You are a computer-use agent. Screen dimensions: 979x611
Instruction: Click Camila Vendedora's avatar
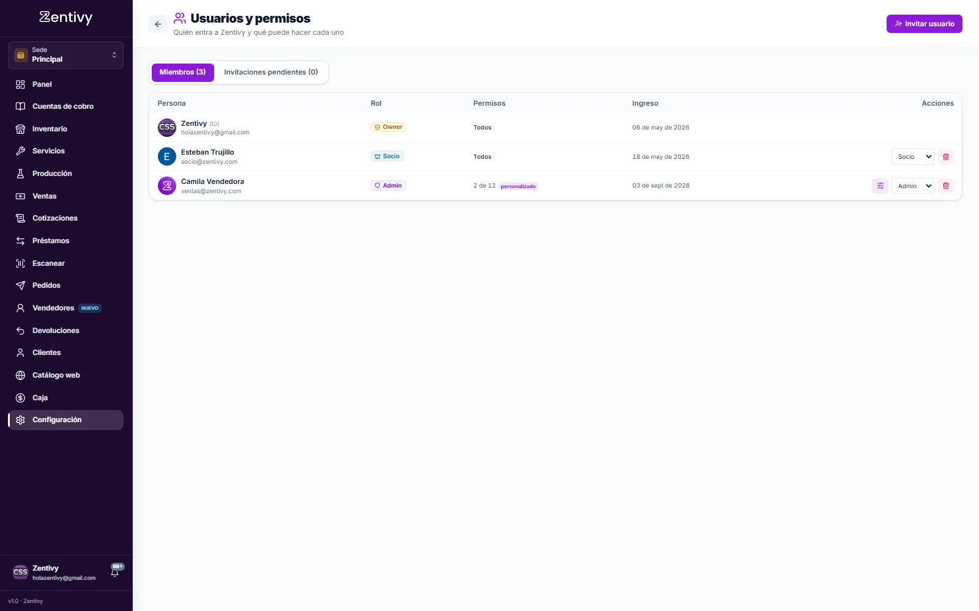167,186
